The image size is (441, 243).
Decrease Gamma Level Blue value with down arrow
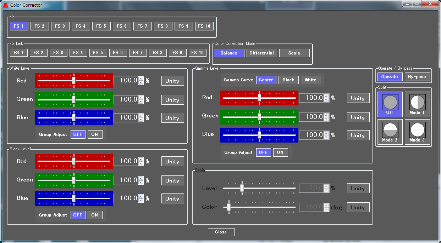click(326, 137)
